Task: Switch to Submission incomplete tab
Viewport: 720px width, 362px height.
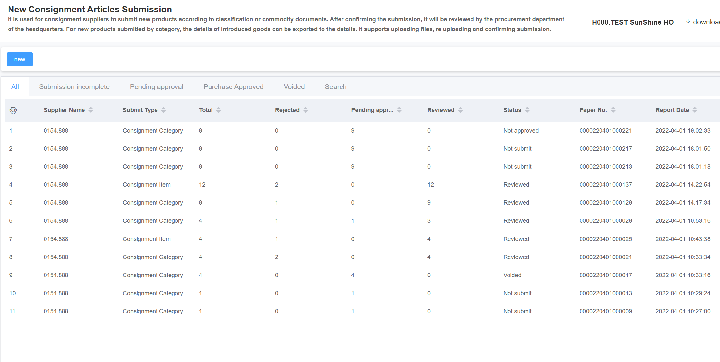Action: coord(74,87)
